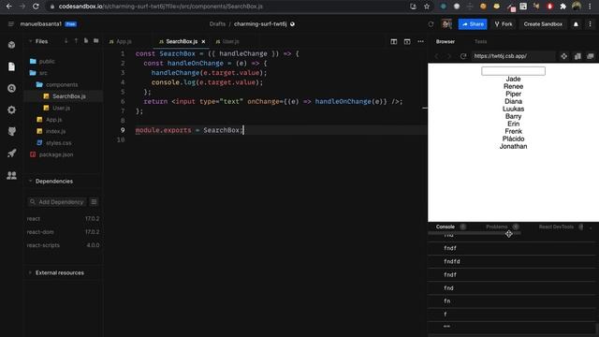Open notifications bell icon
The image size is (599, 337).
coord(576,24)
